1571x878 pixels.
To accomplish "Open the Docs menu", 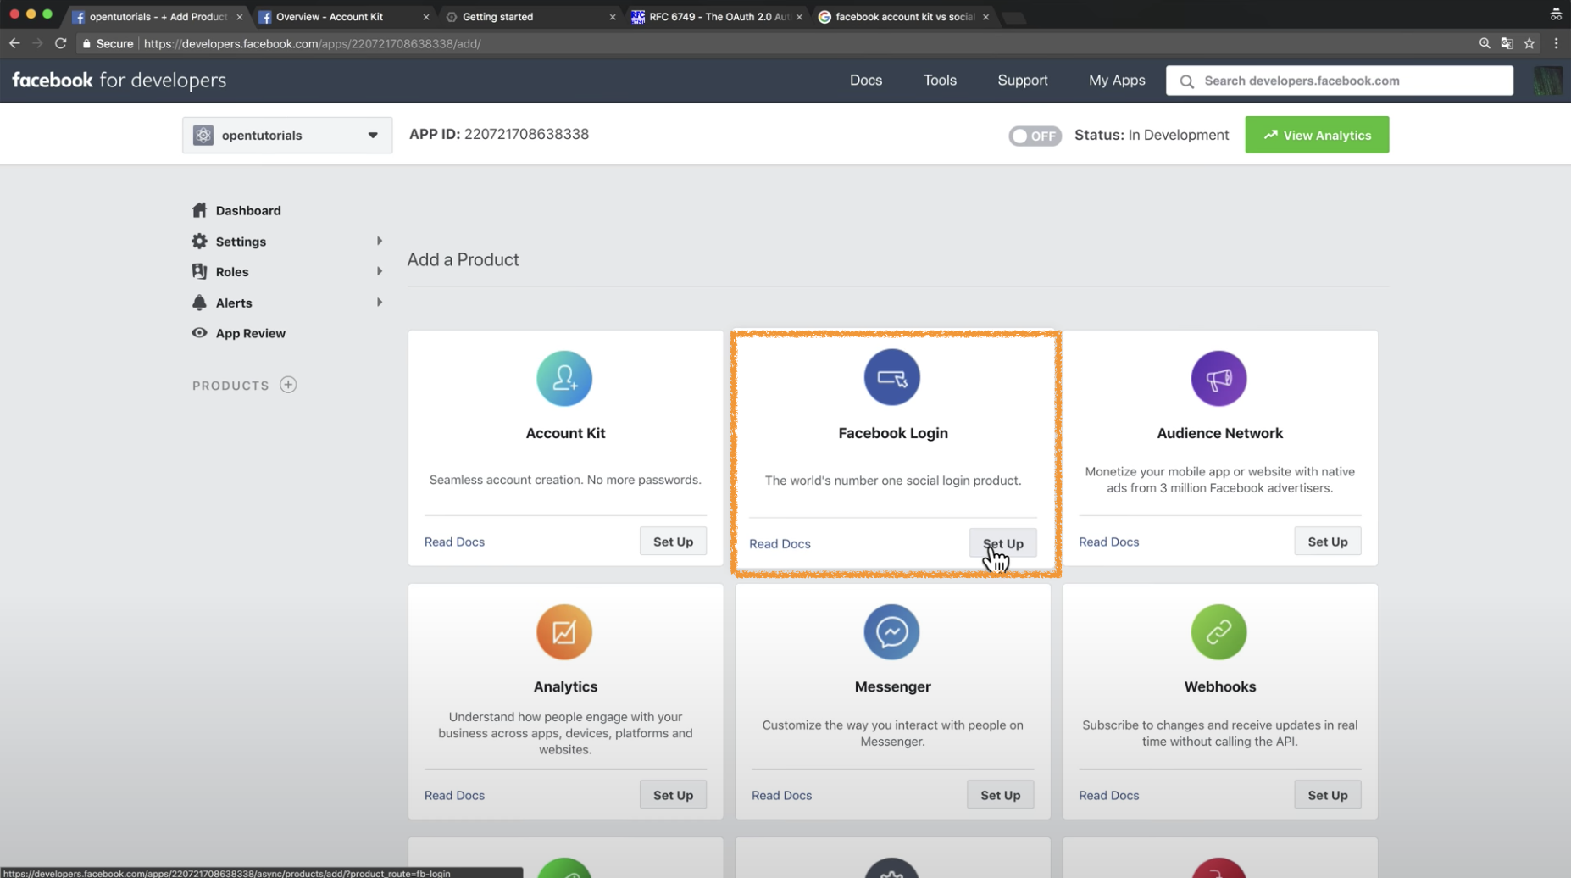I will pos(866,81).
